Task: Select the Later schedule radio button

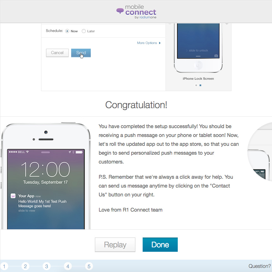Action: 83,31
